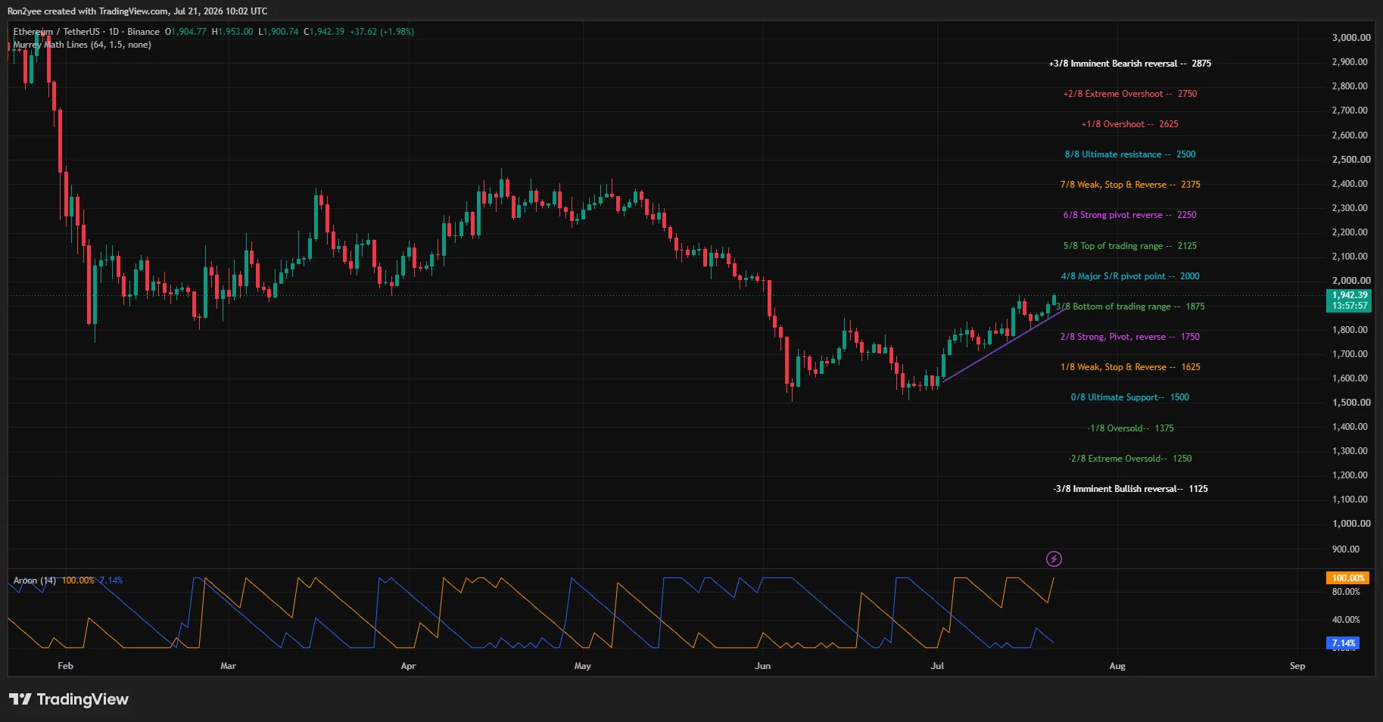Click the -2/8 Extreme Oversold 1250 label

[1129, 459]
